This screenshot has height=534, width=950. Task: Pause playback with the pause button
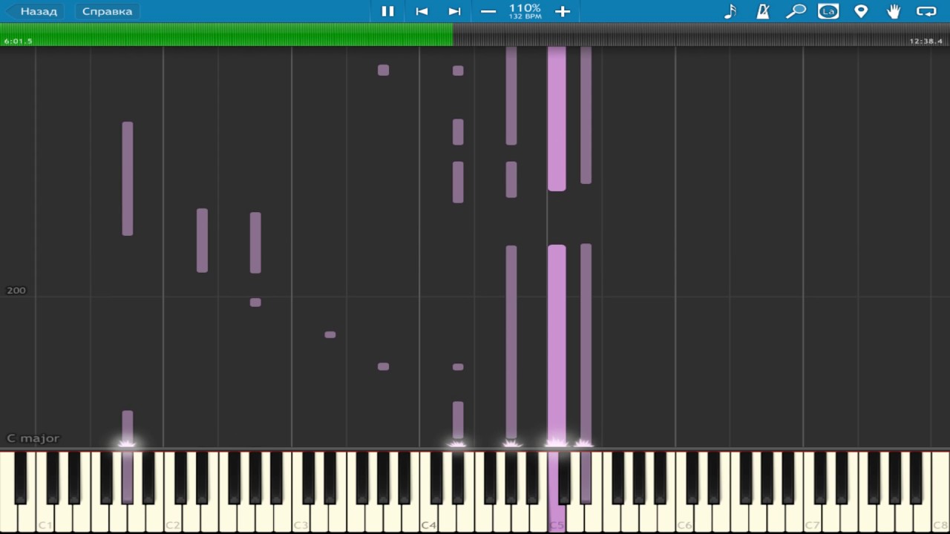click(x=387, y=11)
